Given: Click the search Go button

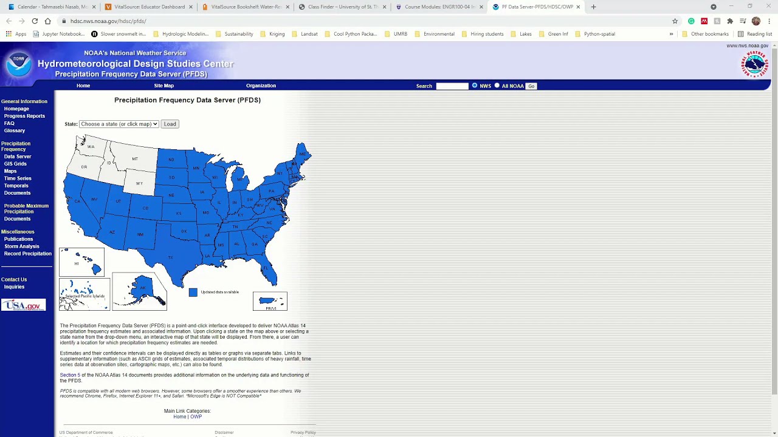Looking at the screenshot, I should coord(531,86).
